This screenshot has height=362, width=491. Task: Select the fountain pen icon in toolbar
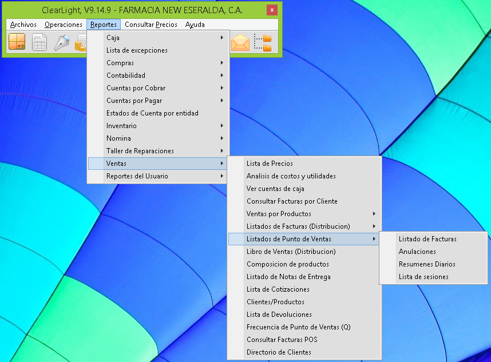point(61,42)
